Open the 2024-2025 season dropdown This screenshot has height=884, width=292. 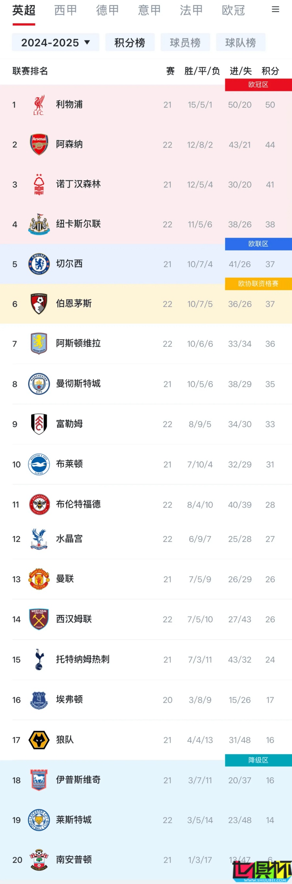click(55, 42)
